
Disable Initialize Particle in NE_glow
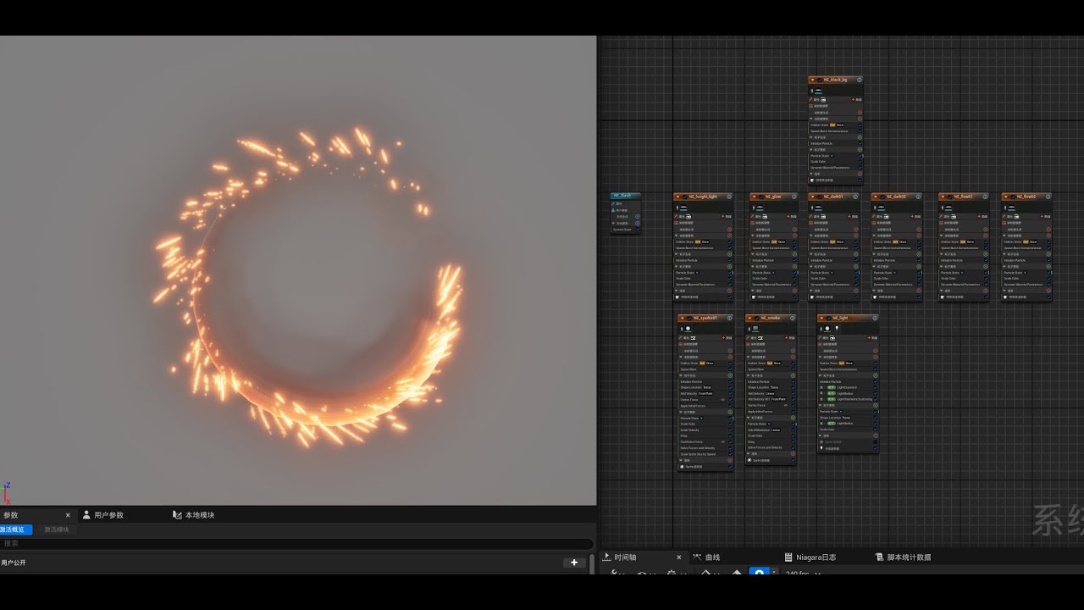(794, 260)
